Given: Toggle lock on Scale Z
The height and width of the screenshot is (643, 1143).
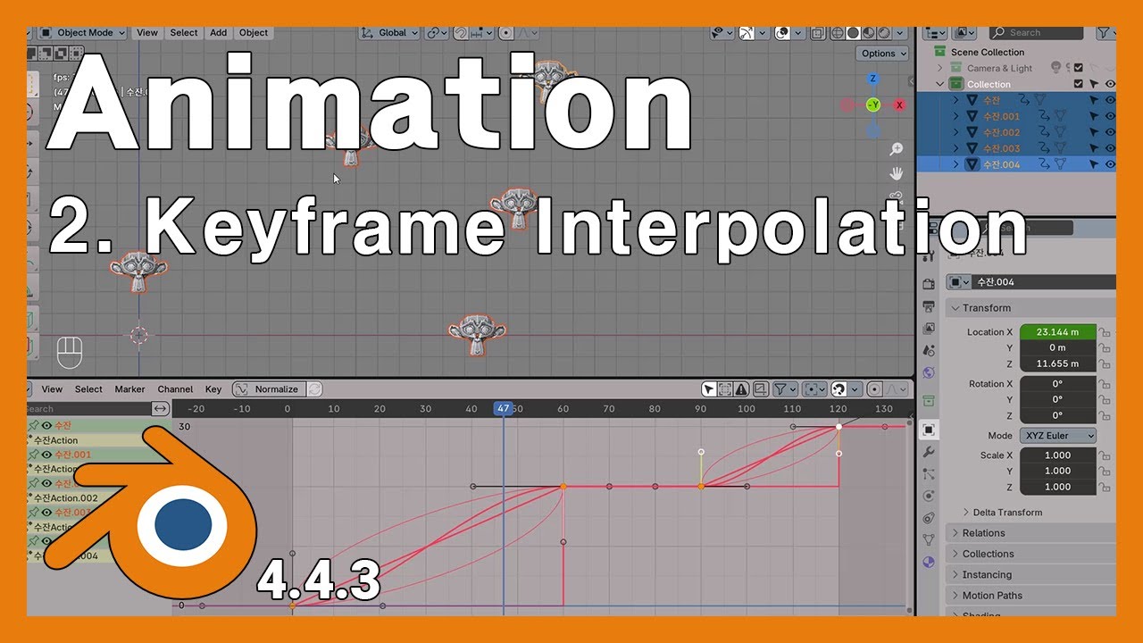Looking at the screenshot, I should pyautogui.click(x=1105, y=488).
